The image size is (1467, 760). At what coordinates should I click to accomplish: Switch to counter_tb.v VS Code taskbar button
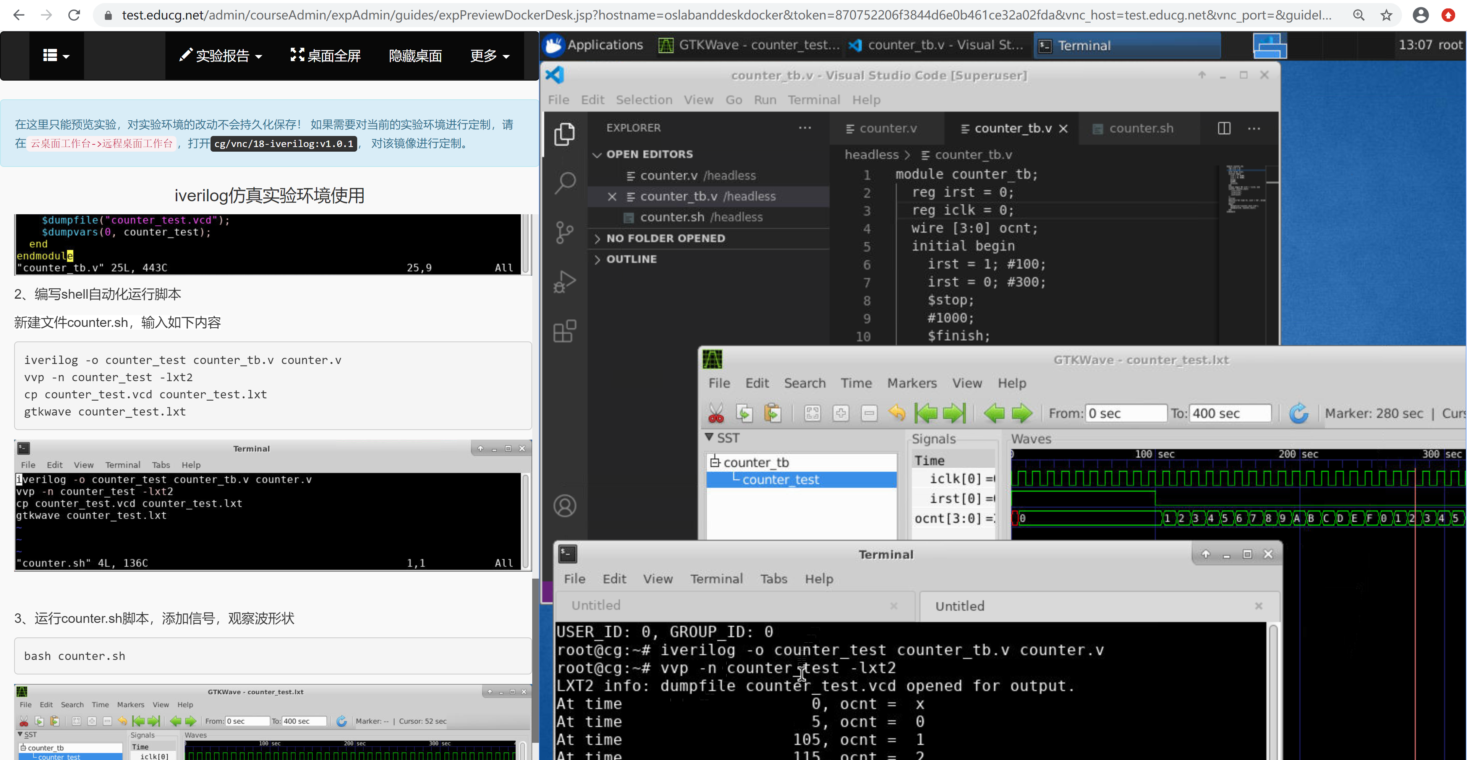(x=936, y=45)
